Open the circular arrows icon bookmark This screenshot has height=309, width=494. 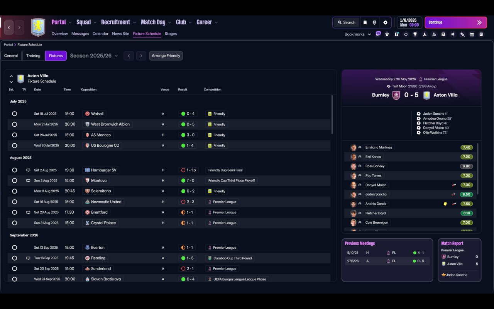tap(406, 34)
